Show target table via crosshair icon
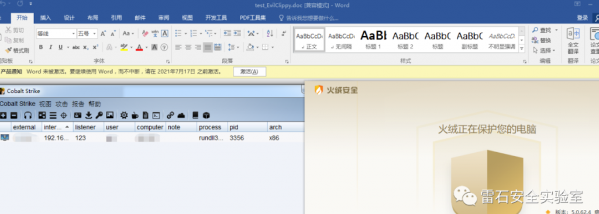The height and width of the screenshot is (214, 599). [x=64, y=115]
